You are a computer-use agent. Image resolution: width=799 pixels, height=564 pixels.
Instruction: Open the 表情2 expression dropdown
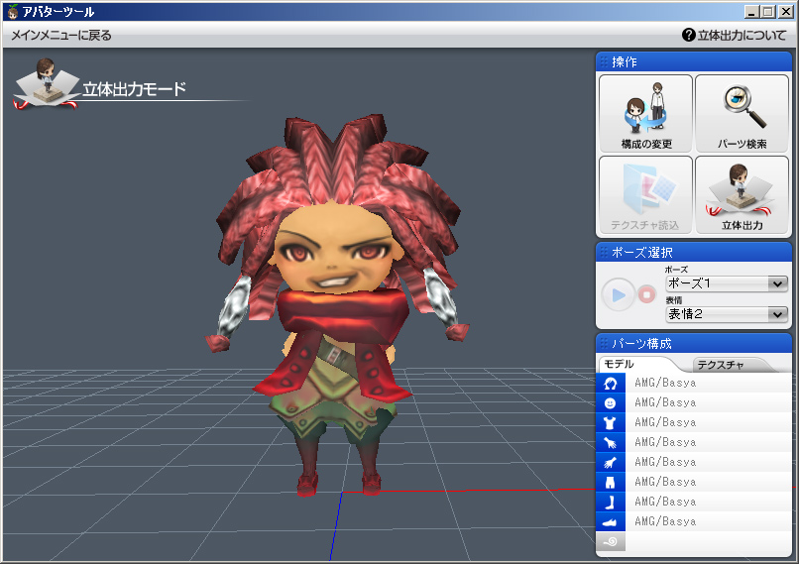pyautogui.click(x=727, y=314)
